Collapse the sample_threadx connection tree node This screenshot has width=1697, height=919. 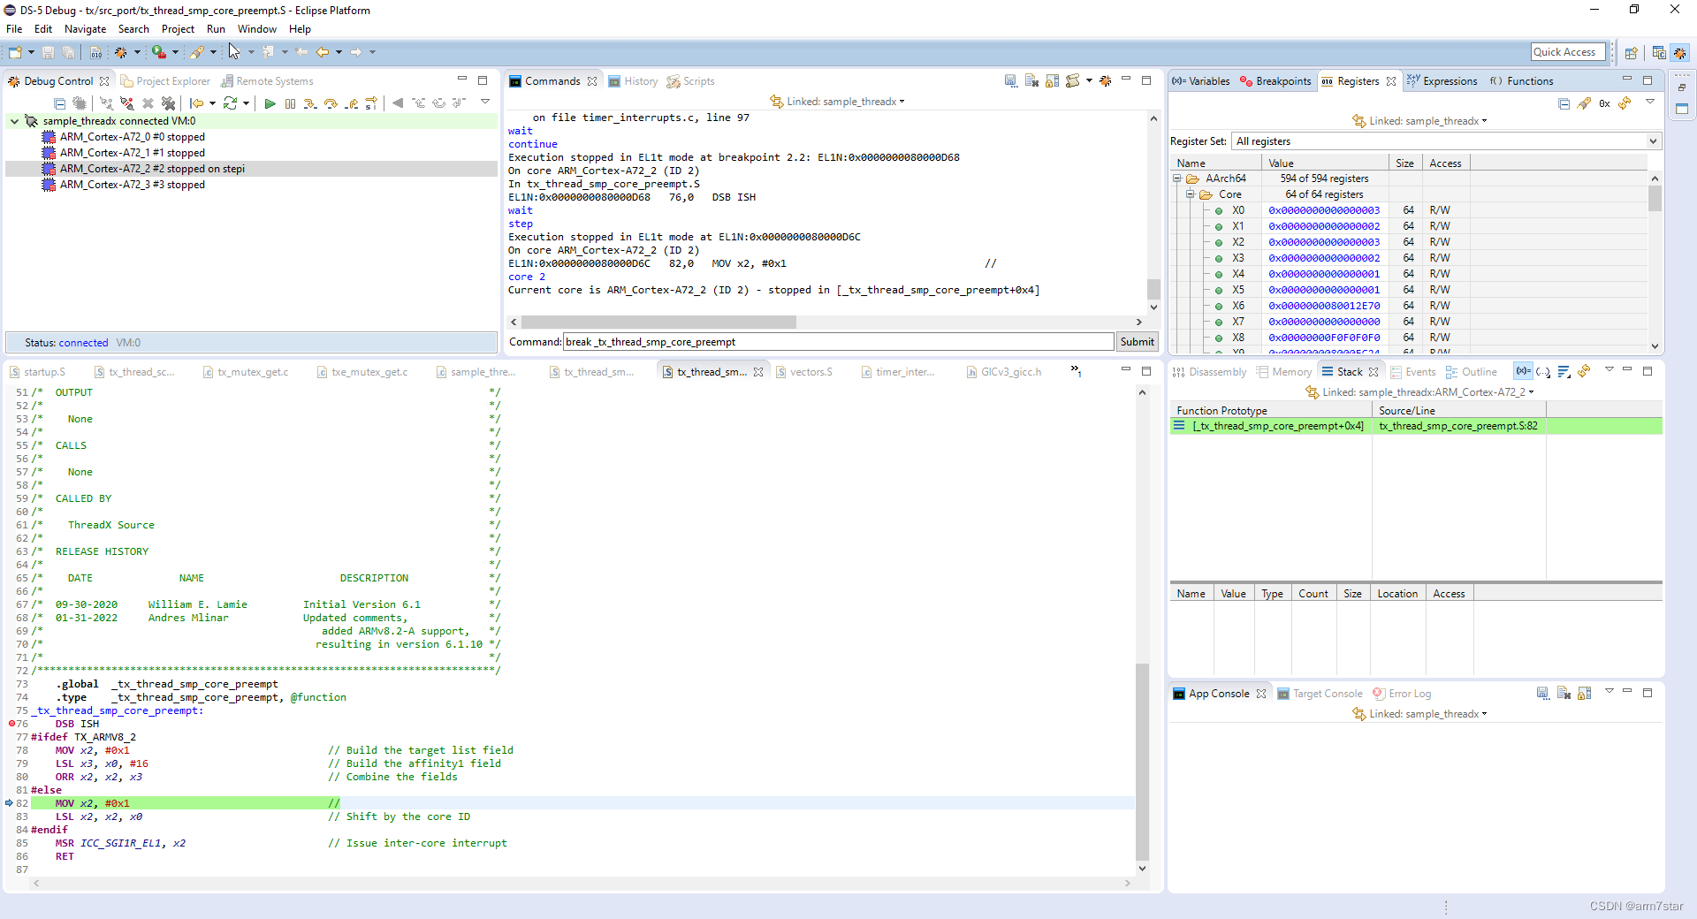pos(14,121)
